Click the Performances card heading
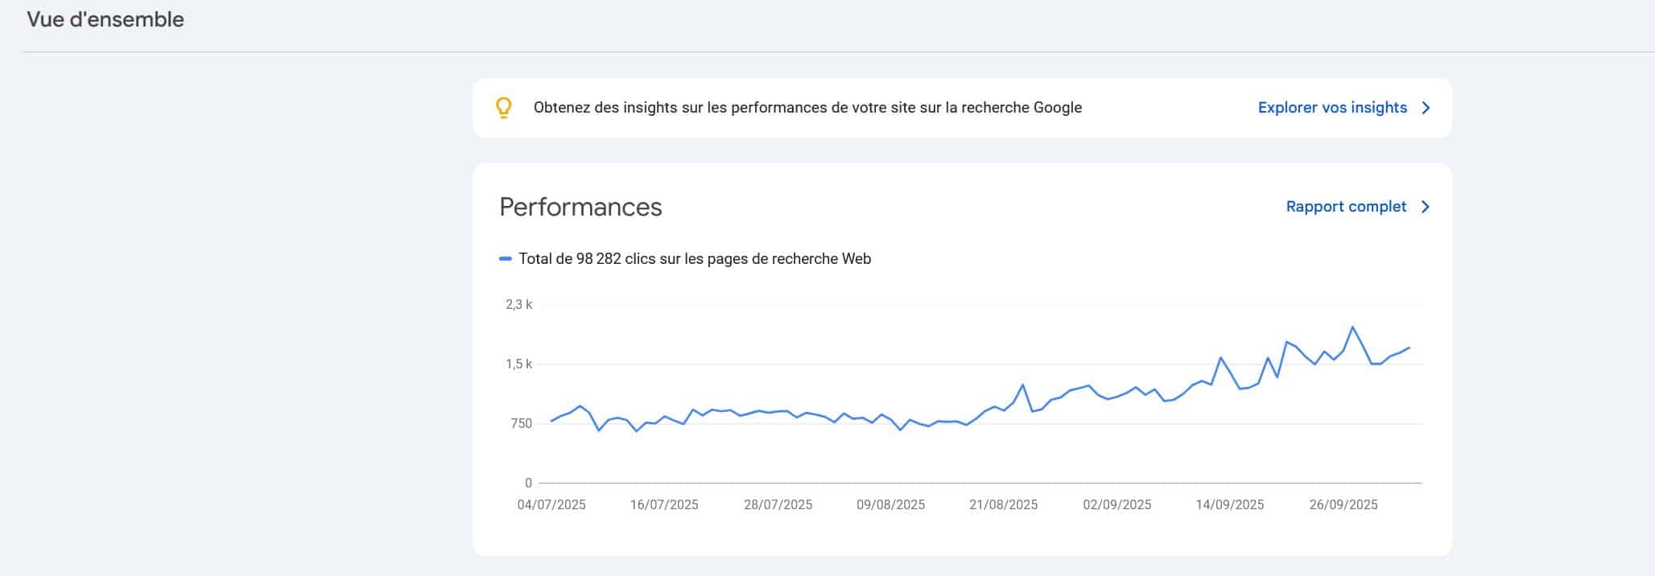Viewport: 1655px width, 576px height. tap(580, 207)
